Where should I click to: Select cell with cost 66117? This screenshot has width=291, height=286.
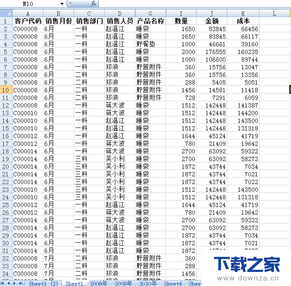coord(243,36)
